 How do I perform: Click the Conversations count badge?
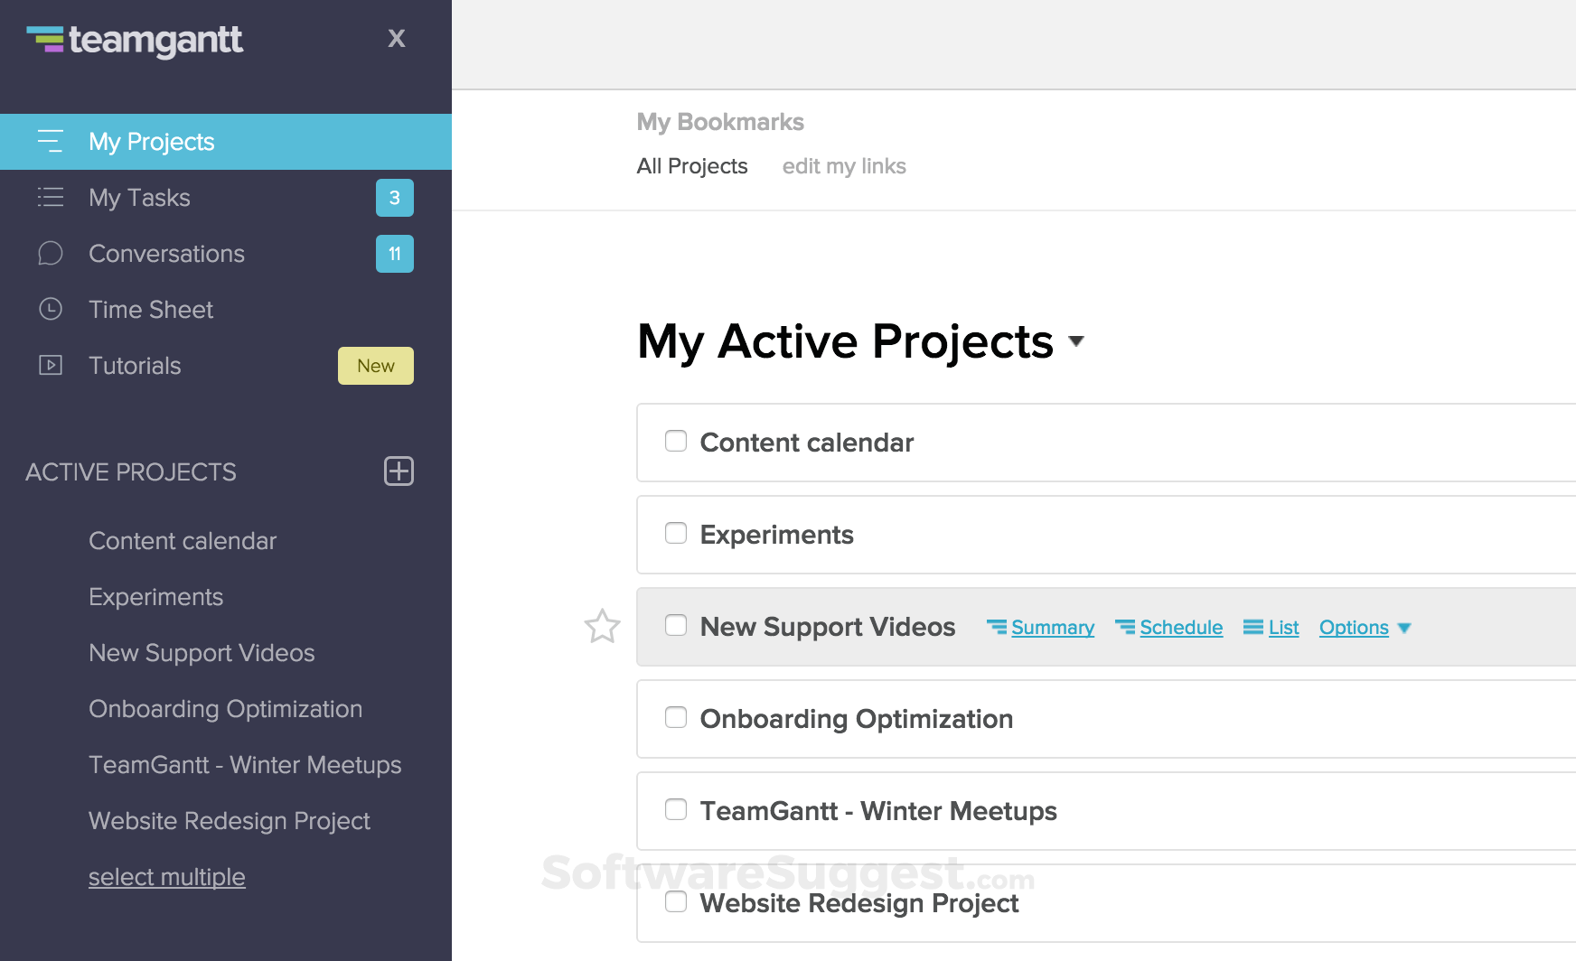[394, 254]
